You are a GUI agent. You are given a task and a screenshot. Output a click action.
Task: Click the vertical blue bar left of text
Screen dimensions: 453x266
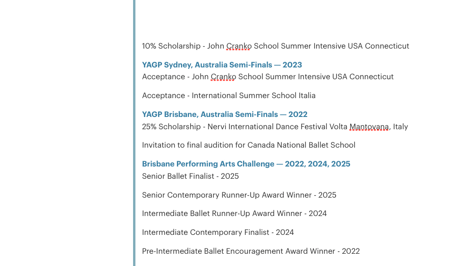click(134, 141)
